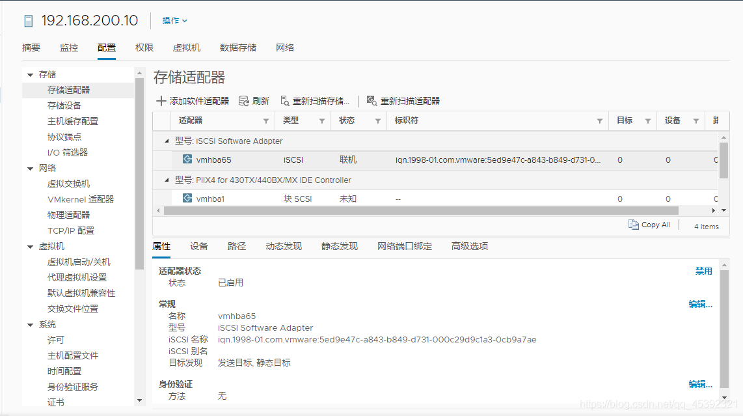This screenshot has height=416, width=743.
Task: Select 主机配置文件 in the sidebar
Action: point(73,355)
